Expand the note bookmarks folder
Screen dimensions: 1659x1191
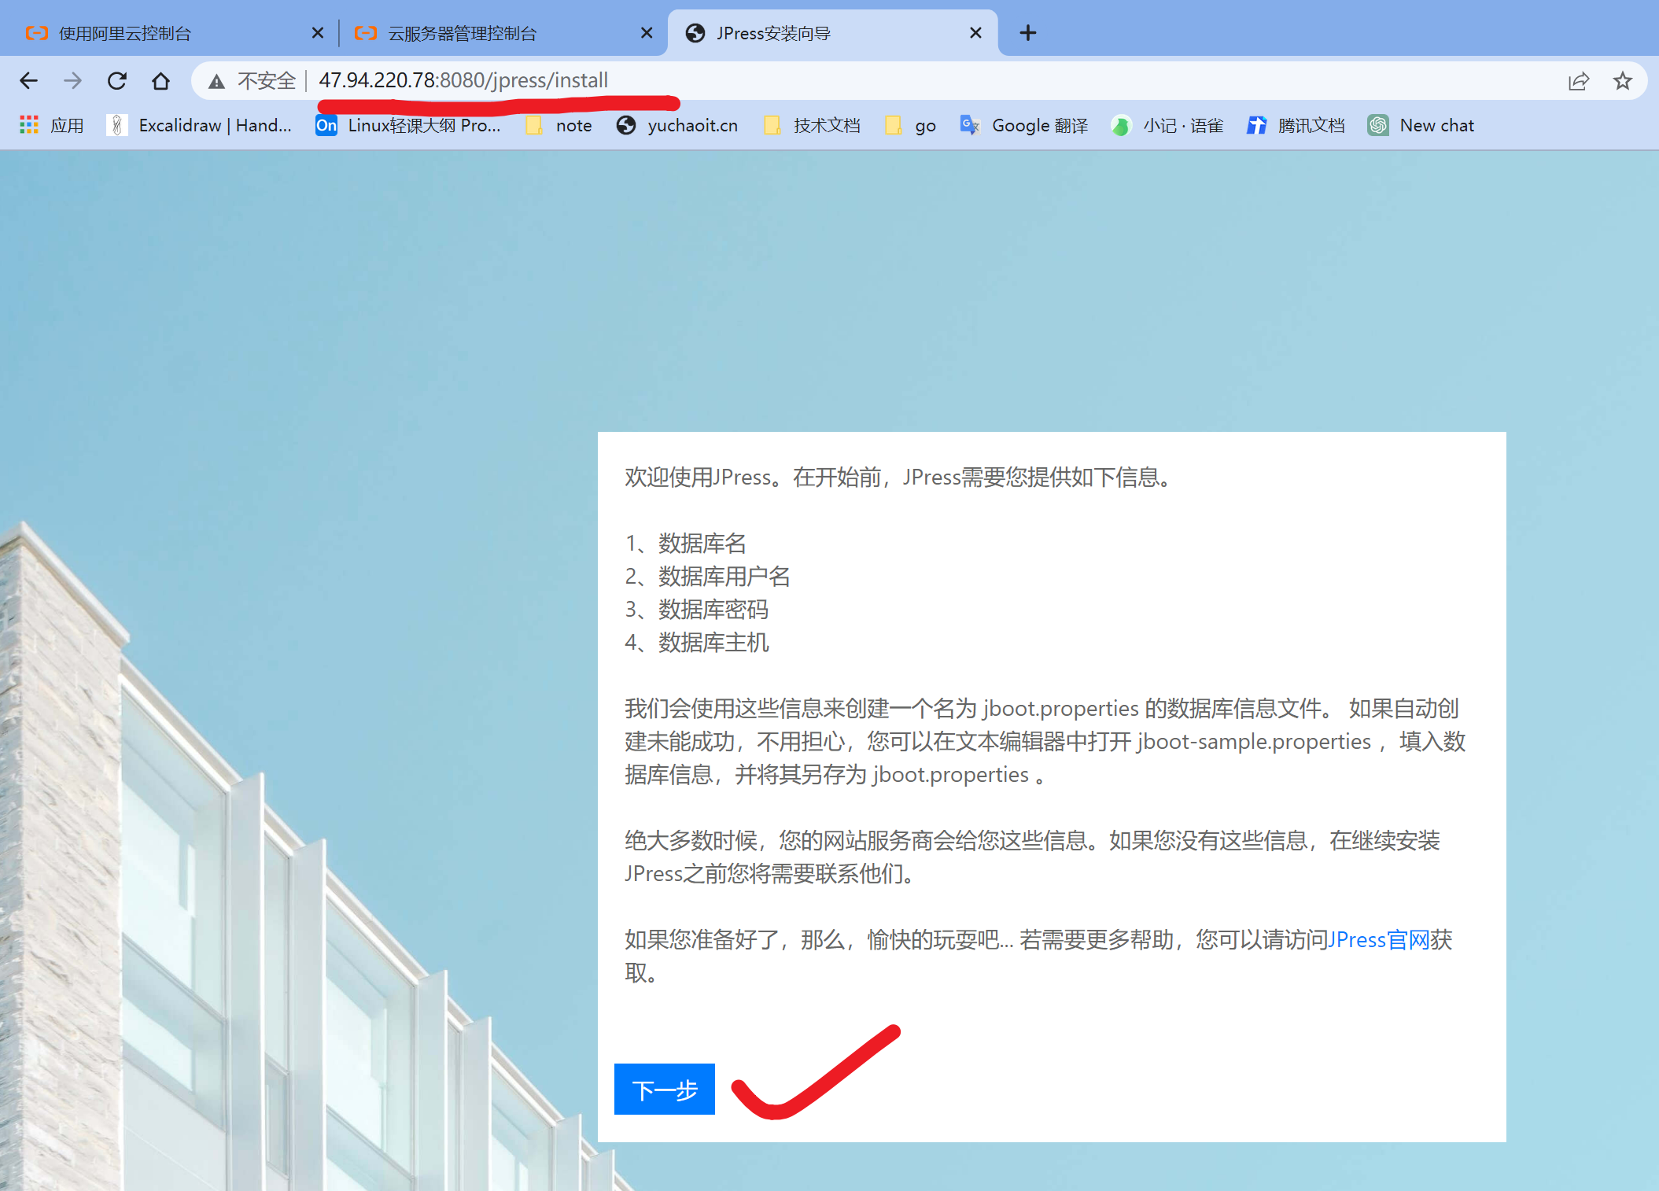click(x=559, y=125)
